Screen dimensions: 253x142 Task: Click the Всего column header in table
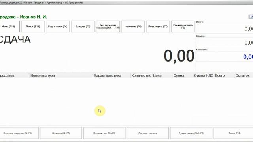pos(224,75)
